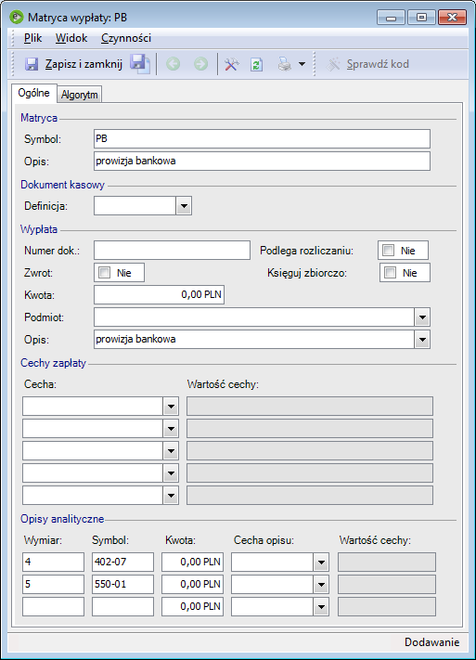
Task: Click the green forward arrow icon
Action: coord(200,64)
